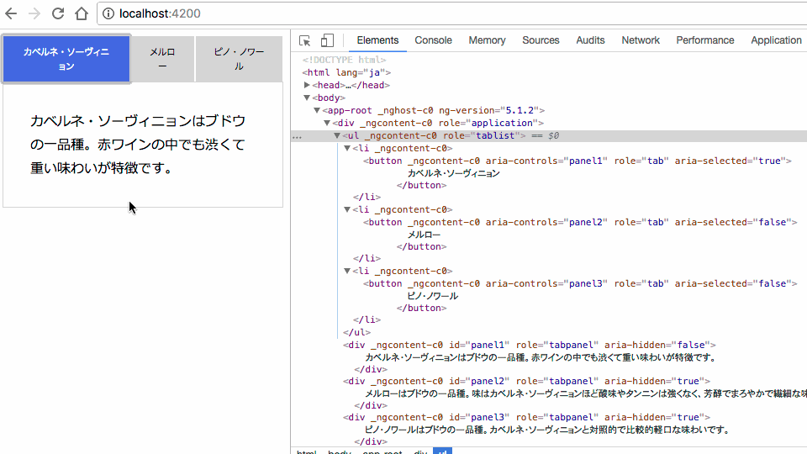The height and width of the screenshot is (454, 807).
Task: Switch to the Console tab
Action: click(434, 40)
